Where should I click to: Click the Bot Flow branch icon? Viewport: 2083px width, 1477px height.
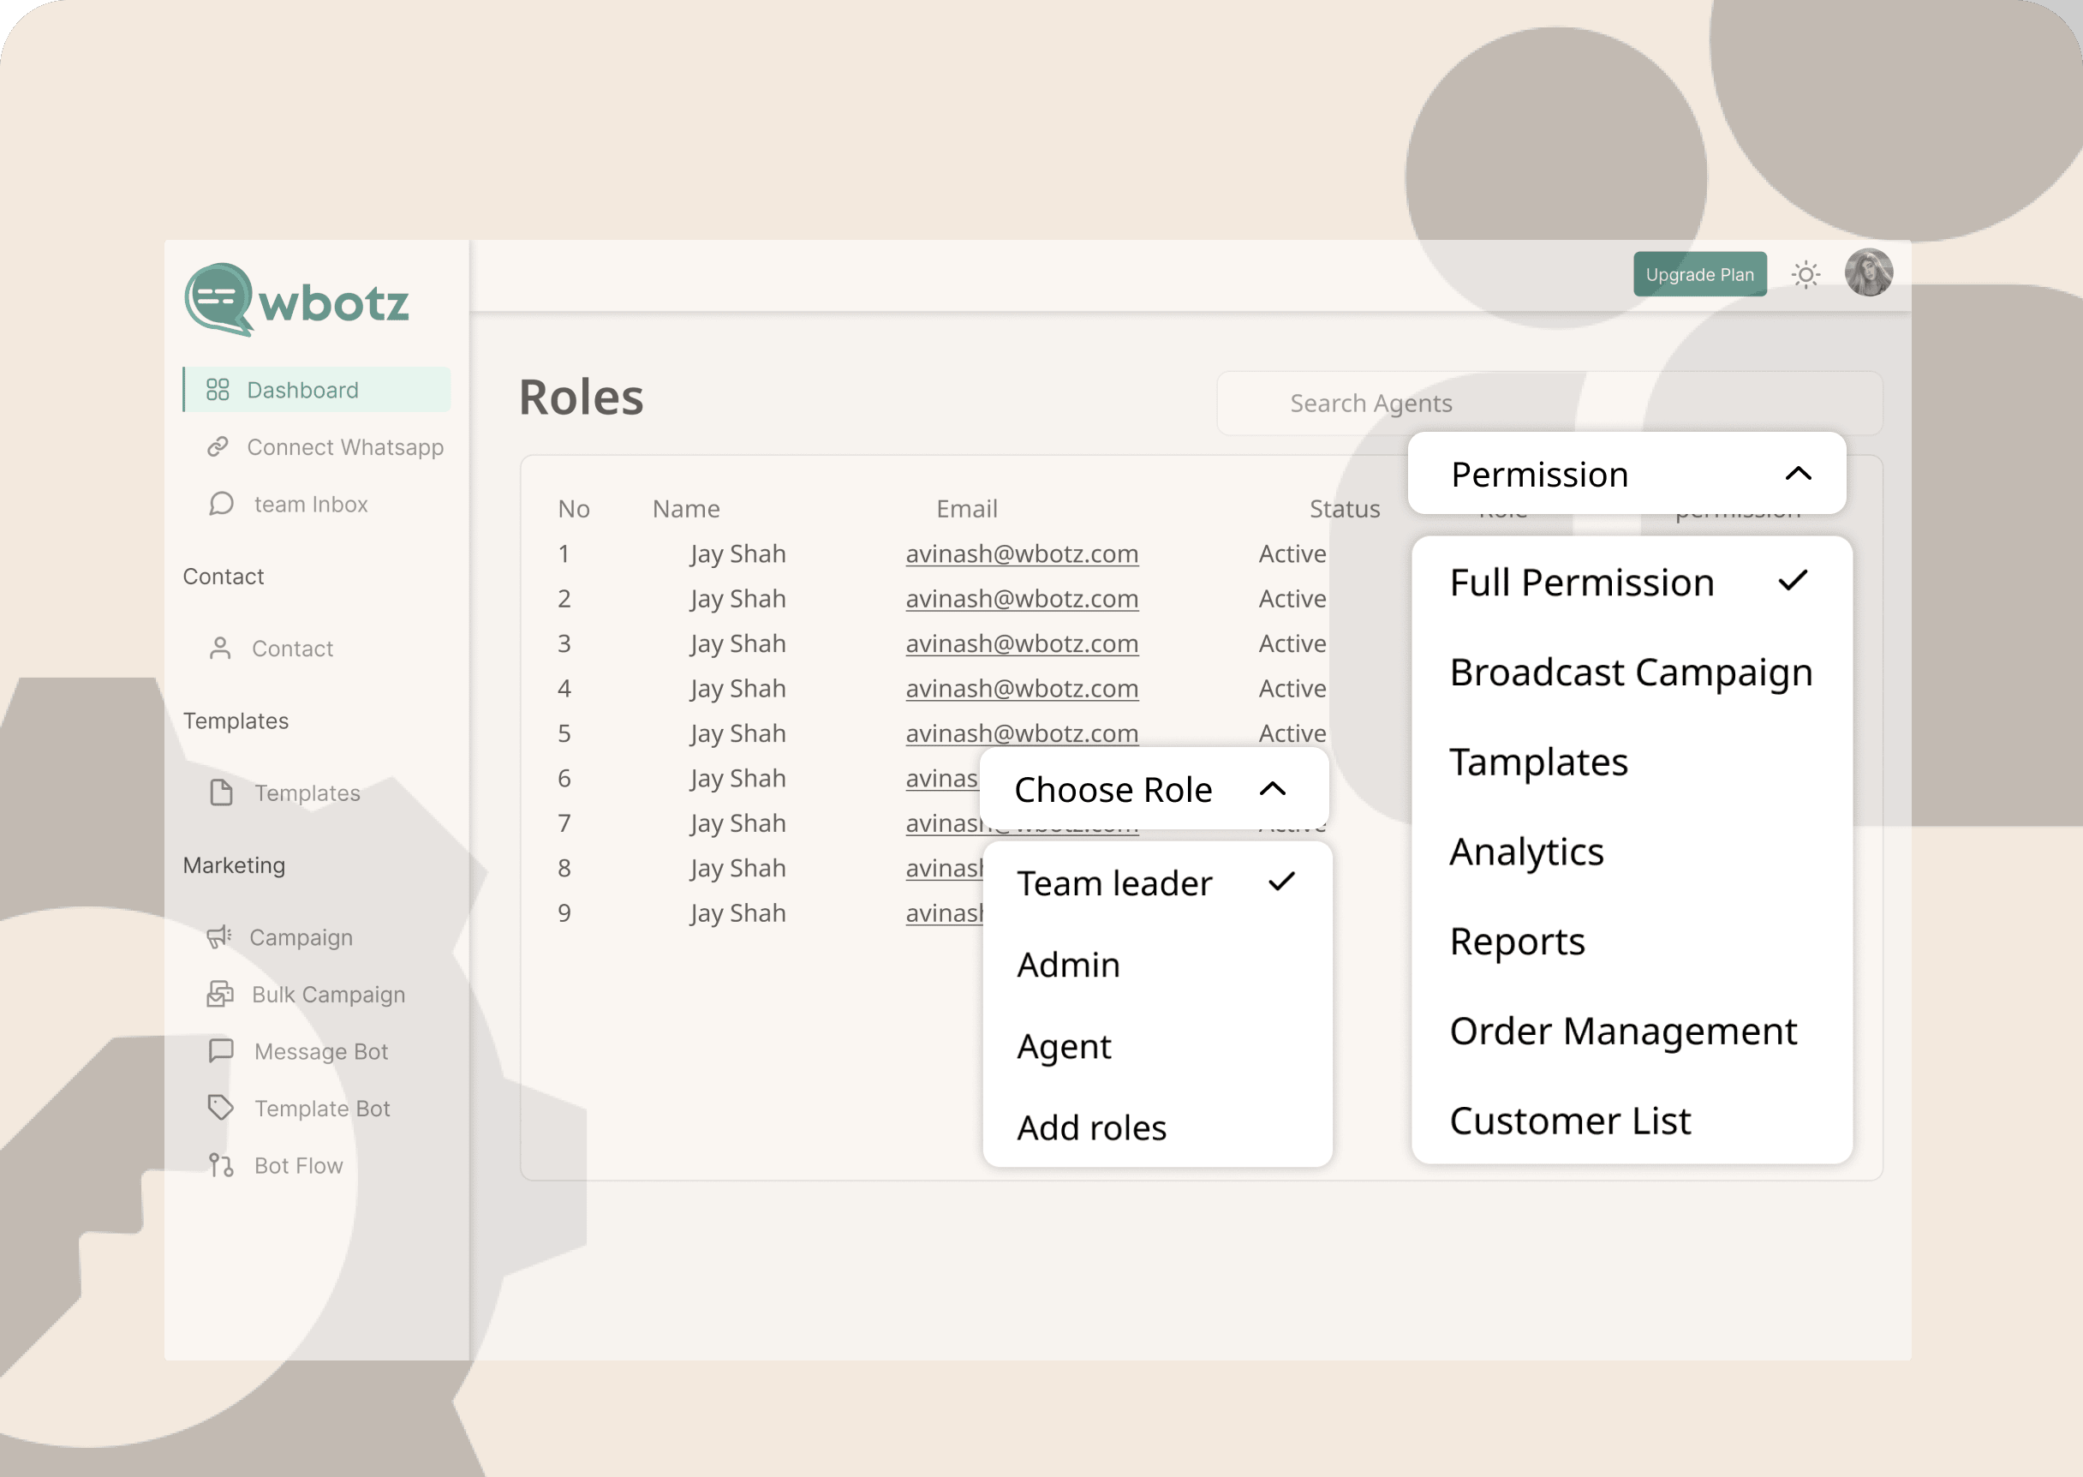point(221,1165)
